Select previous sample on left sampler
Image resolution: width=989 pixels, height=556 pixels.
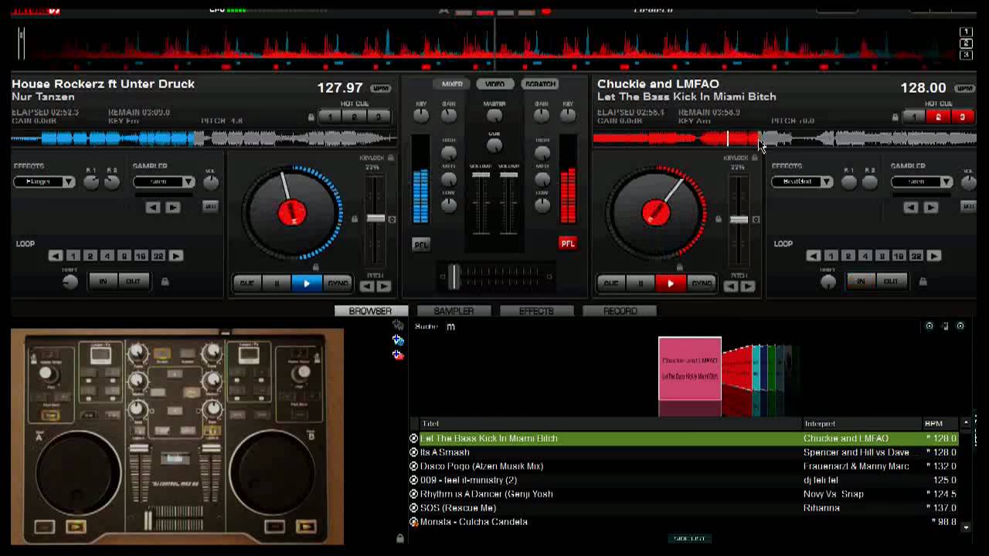coord(154,207)
